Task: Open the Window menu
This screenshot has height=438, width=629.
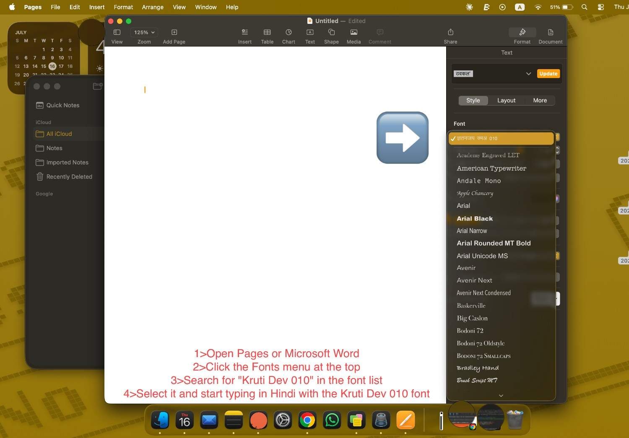Action: point(206,7)
